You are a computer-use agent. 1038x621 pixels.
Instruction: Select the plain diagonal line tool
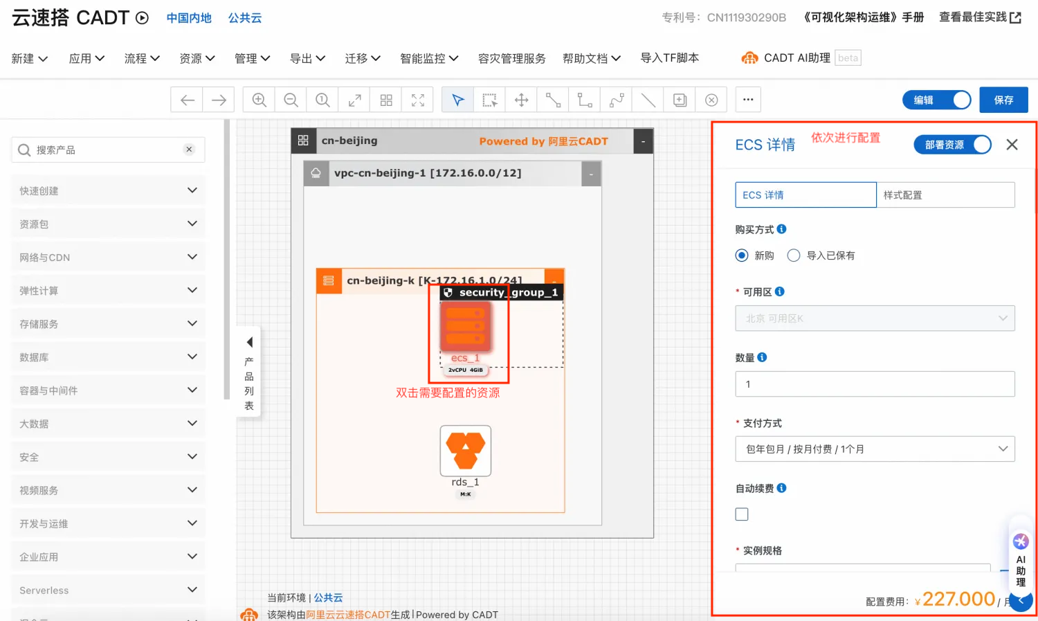(x=648, y=100)
